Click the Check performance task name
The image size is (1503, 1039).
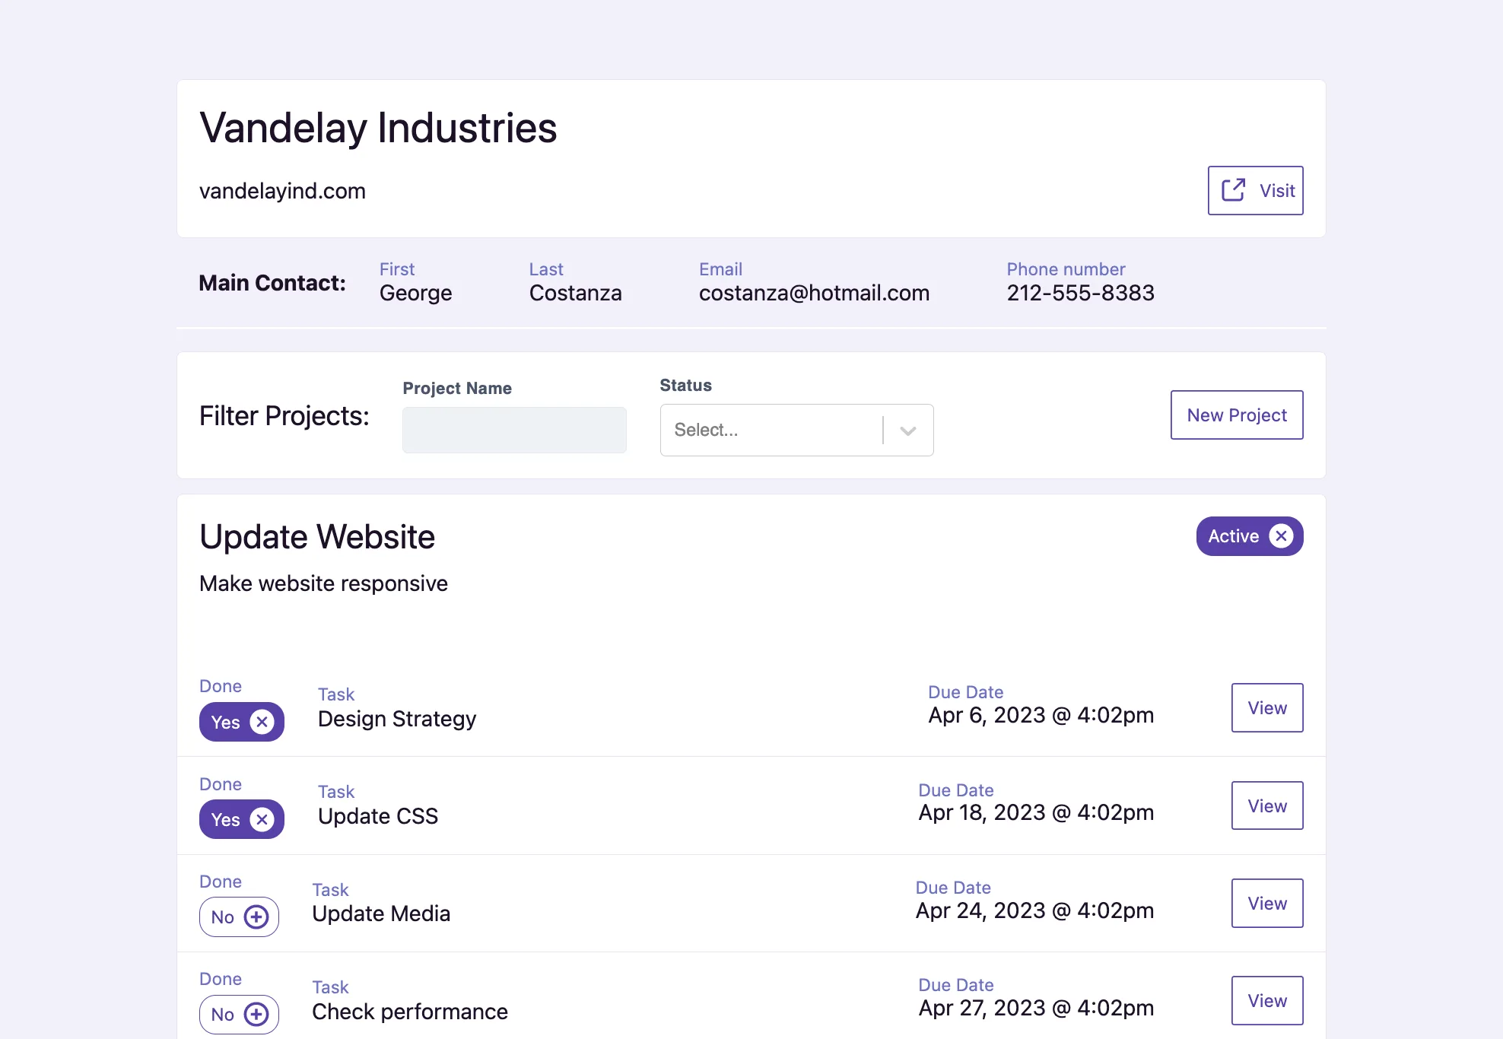click(410, 1012)
